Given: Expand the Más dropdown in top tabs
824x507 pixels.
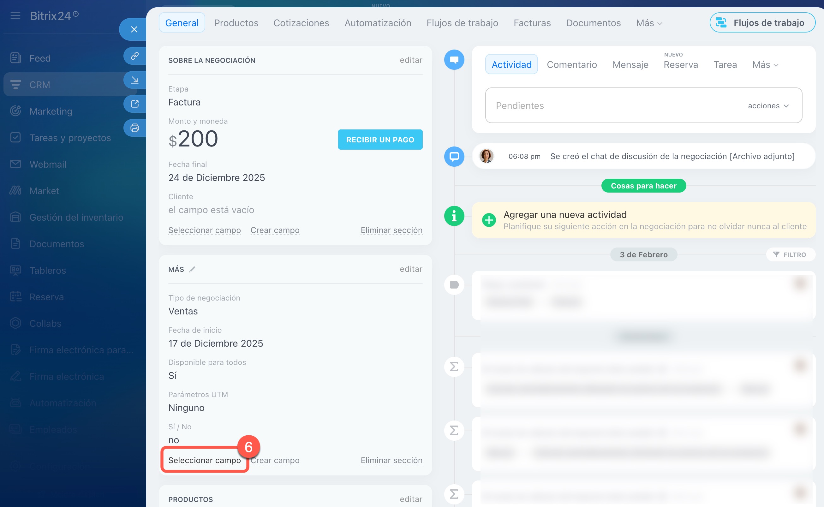Looking at the screenshot, I should [x=649, y=23].
